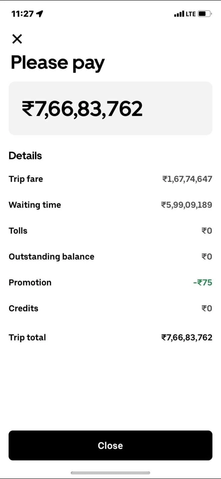
Task: Select the Tolls row label
Action: pos(18,231)
